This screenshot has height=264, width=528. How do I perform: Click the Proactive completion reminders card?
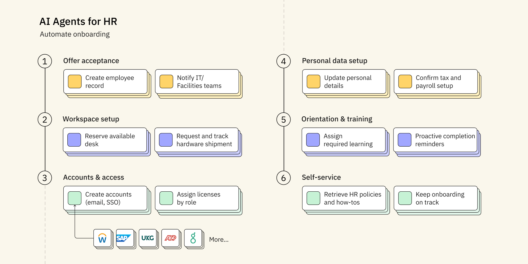[435, 140]
